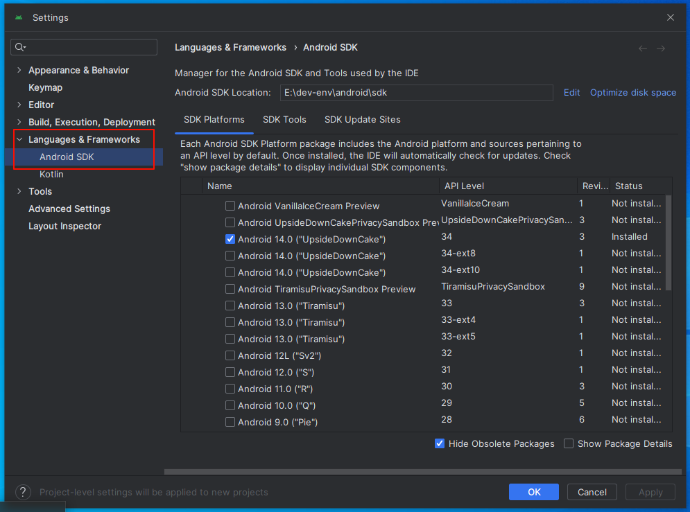Click the 'TiramisuPrivacySandbox' API level cell
Viewport: 690px width, 512px height.
[x=493, y=287]
